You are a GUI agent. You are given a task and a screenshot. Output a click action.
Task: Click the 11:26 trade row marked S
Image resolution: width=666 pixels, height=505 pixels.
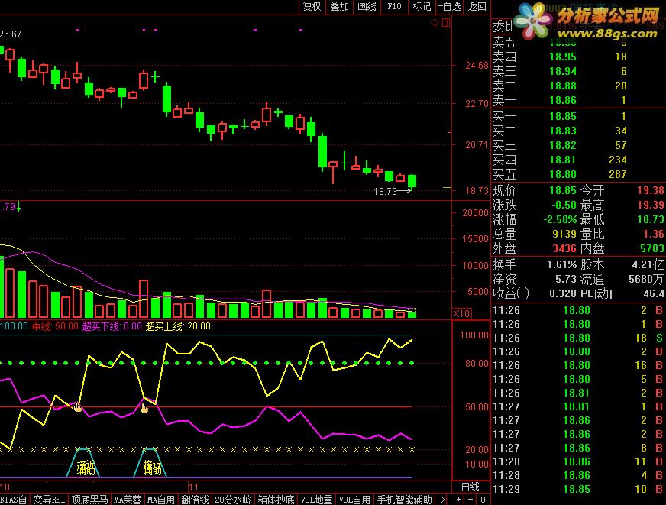(578, 338)
